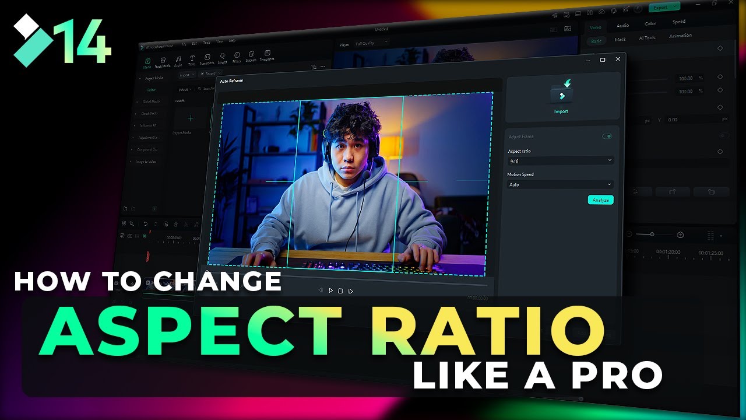Viewport: 746px width, 420px height.
Task: Click the Import label in Auto Reframe
Action: [561, 111]
